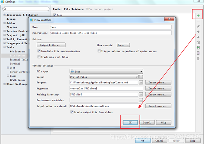Click the search icon in Settings search box
The height and width of the screenshot is (144, 204).
coord(5,9)
